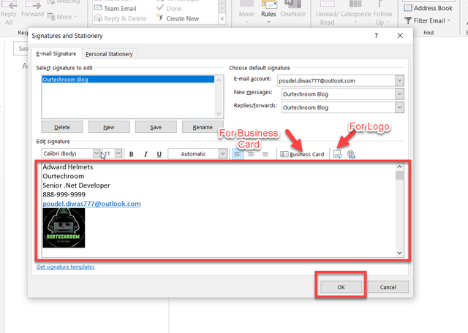Click the Move ribbon button
This screenshot has width=468, height=333.
(246, 12)
